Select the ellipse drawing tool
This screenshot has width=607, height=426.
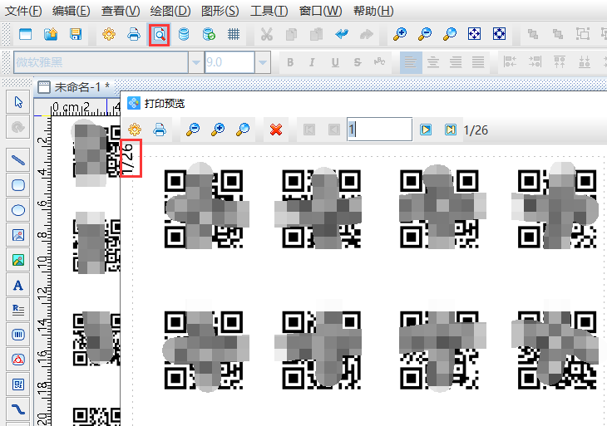point(18,210)
